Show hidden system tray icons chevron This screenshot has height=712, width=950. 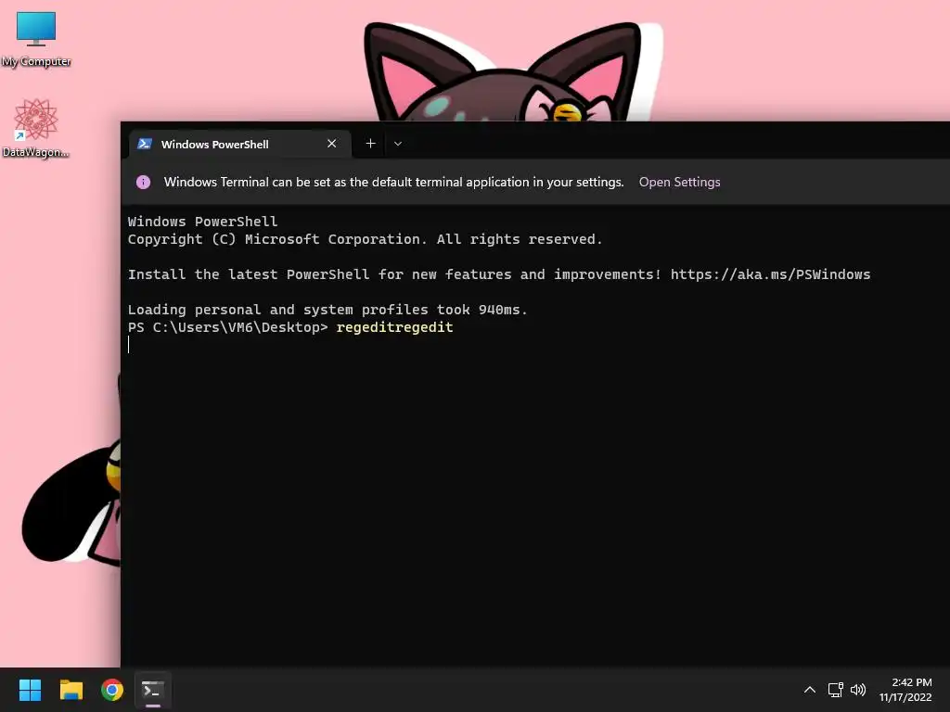[x=809, y=690]
